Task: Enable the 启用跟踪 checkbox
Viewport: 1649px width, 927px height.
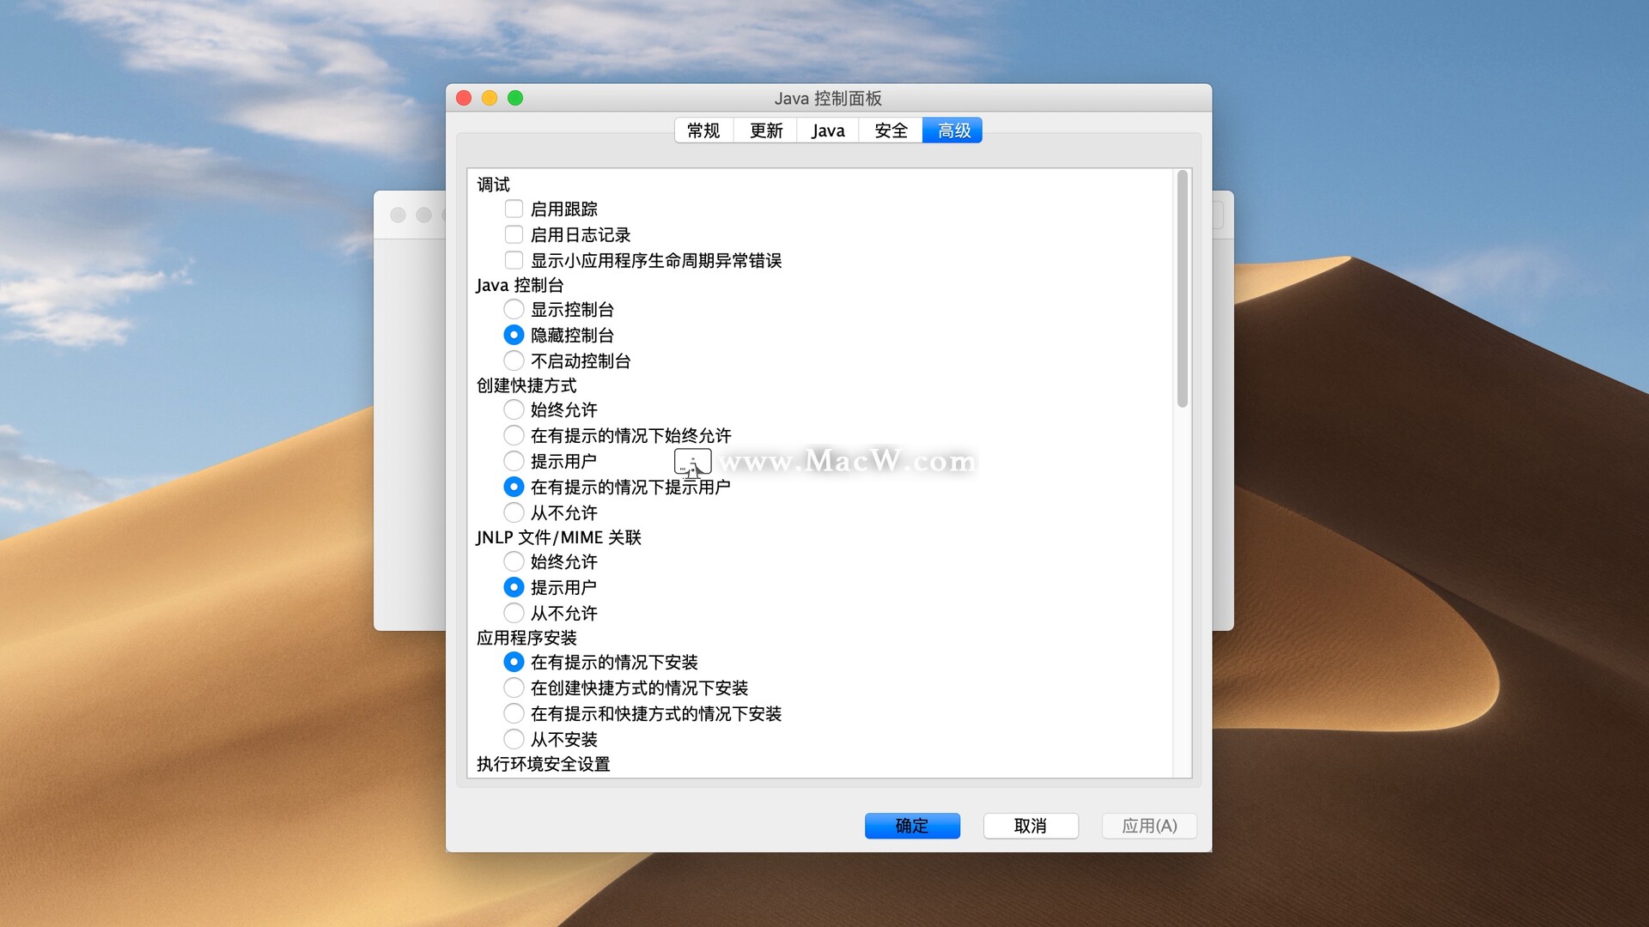Action: point(514,209)
